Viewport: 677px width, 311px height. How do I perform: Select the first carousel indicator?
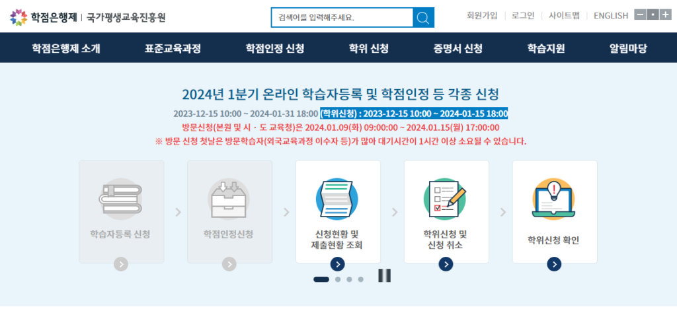(321, 279)
